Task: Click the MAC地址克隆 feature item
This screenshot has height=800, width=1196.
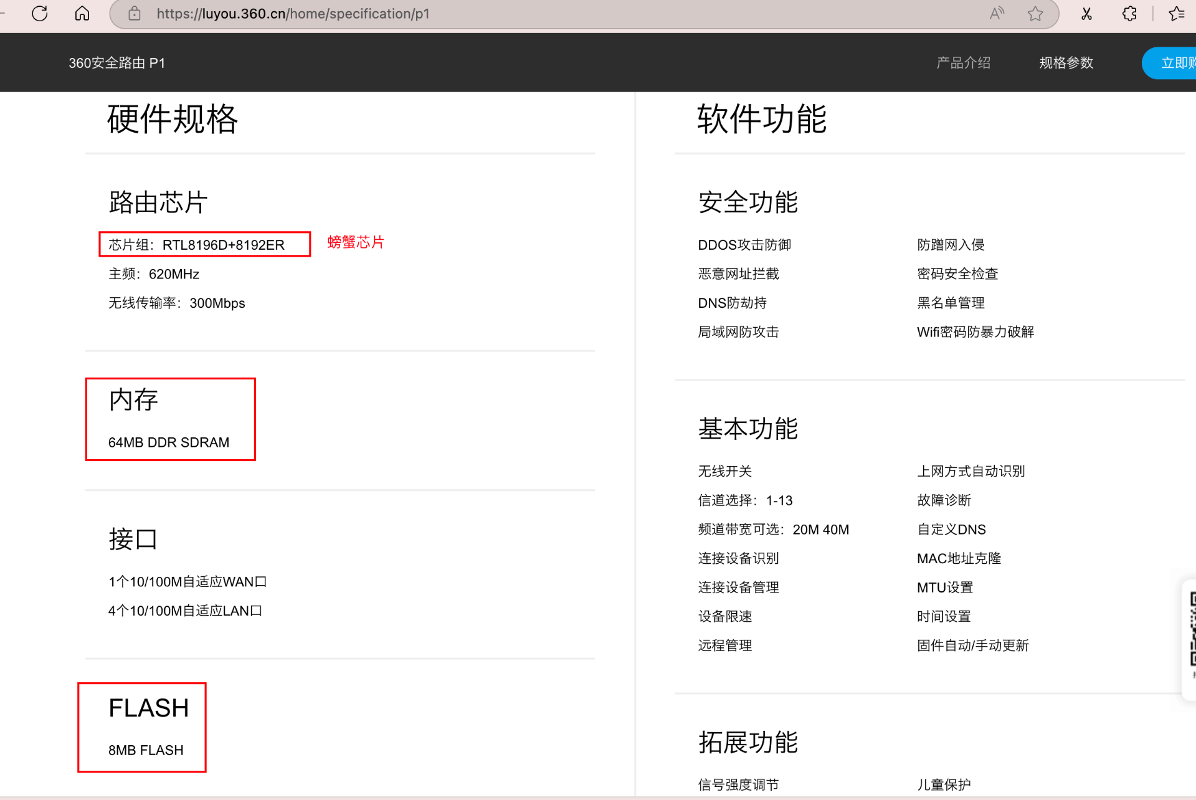Action: click(959, 558)
